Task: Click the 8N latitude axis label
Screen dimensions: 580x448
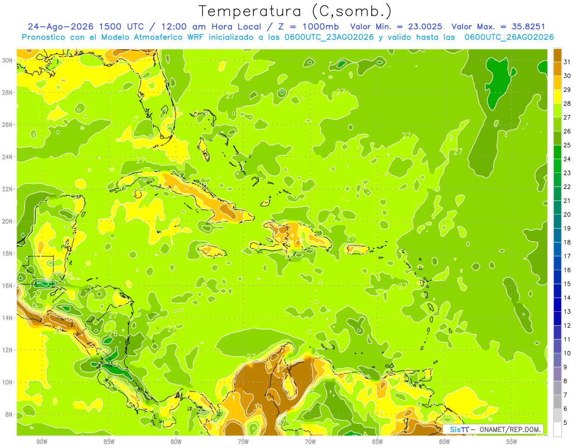Action: pyautogui.click(x=9, y=414)
